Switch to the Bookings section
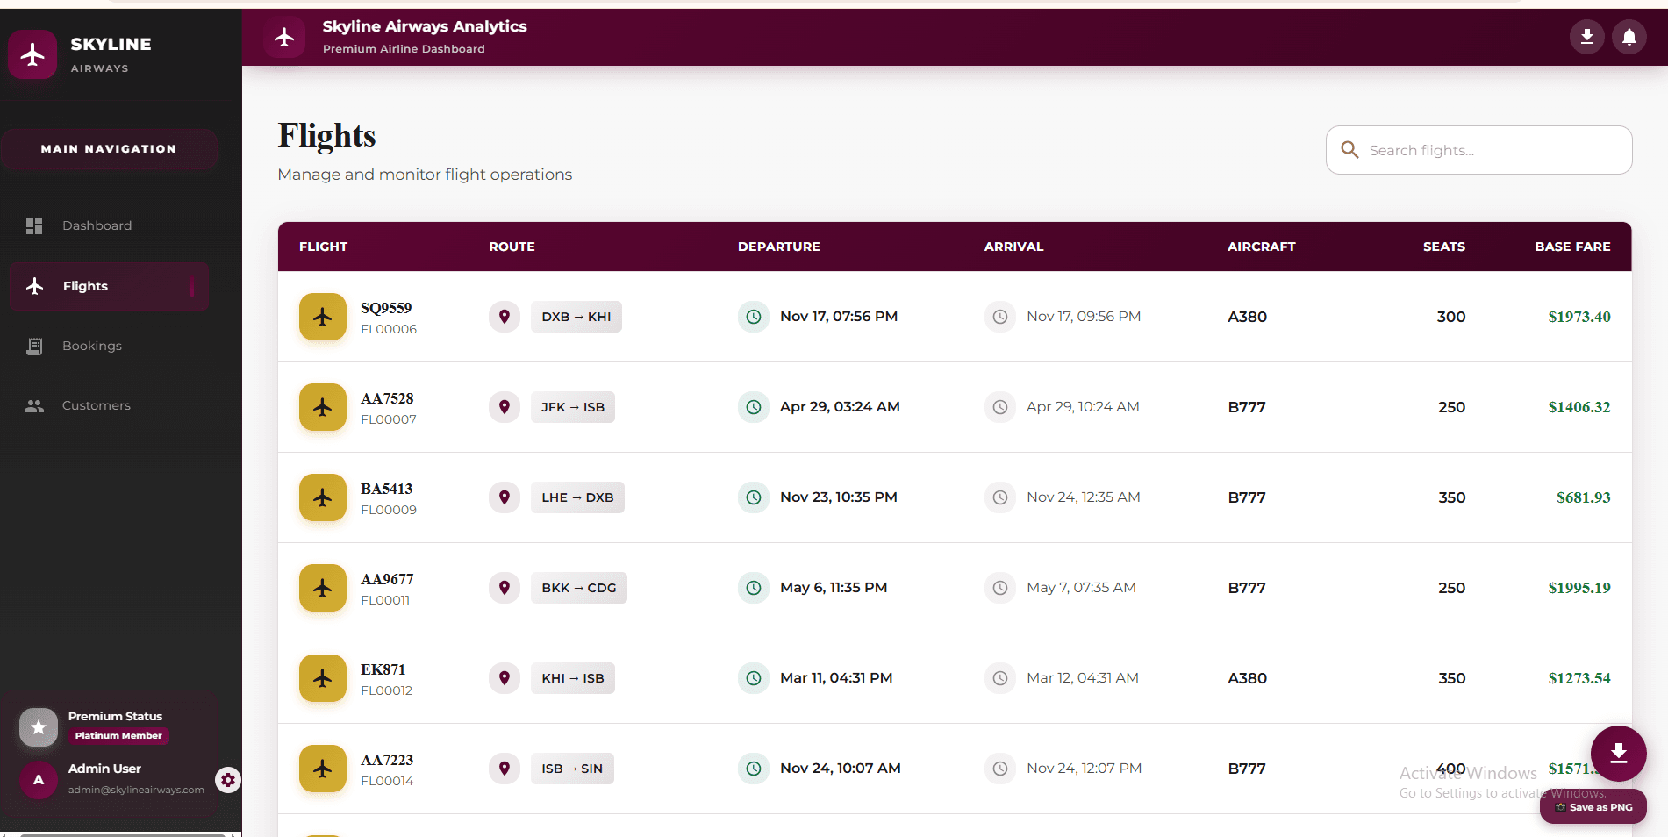This screenshot has height=837, width=1668. (x=91, y=346)
